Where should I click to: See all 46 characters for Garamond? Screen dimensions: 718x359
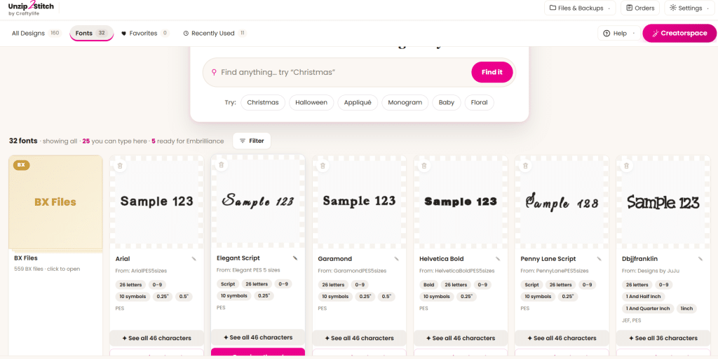359,339
